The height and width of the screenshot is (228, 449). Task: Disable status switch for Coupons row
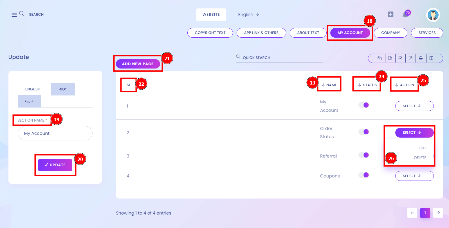tap(364, 175)
